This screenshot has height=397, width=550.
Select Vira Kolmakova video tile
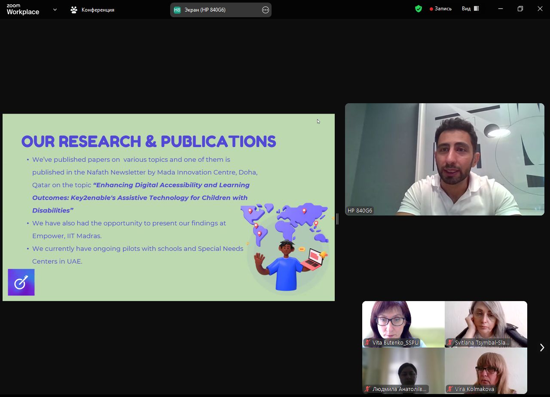click(x=486, y=371)
